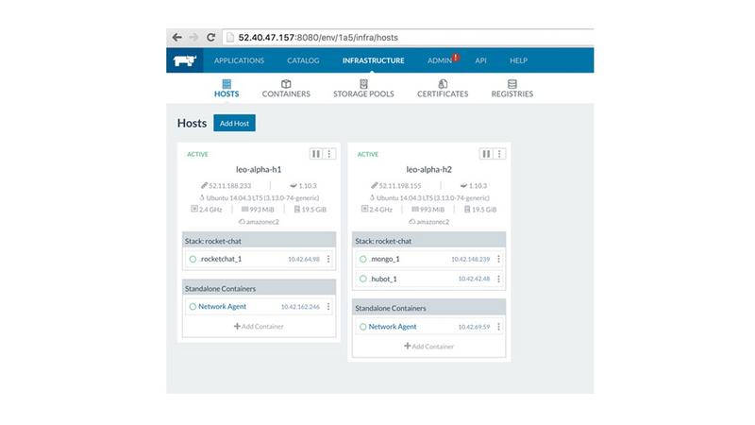This screenshot has height=425, width=755.
Task: Open host leo-alpha-h1 details
Action: pyautogui.click(x=259, y=169)
